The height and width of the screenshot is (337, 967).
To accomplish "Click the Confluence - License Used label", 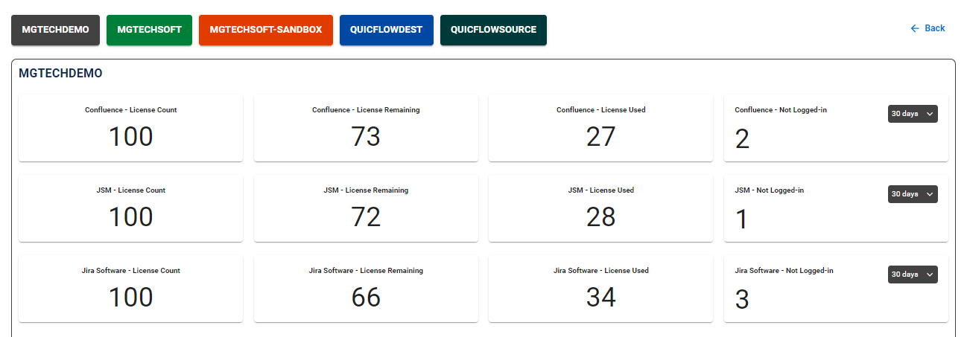I will pyautogui.click(x=601, y=110).
